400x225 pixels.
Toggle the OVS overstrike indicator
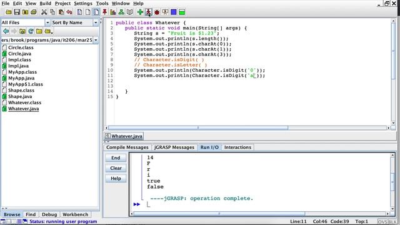click(x=382, y=222)
